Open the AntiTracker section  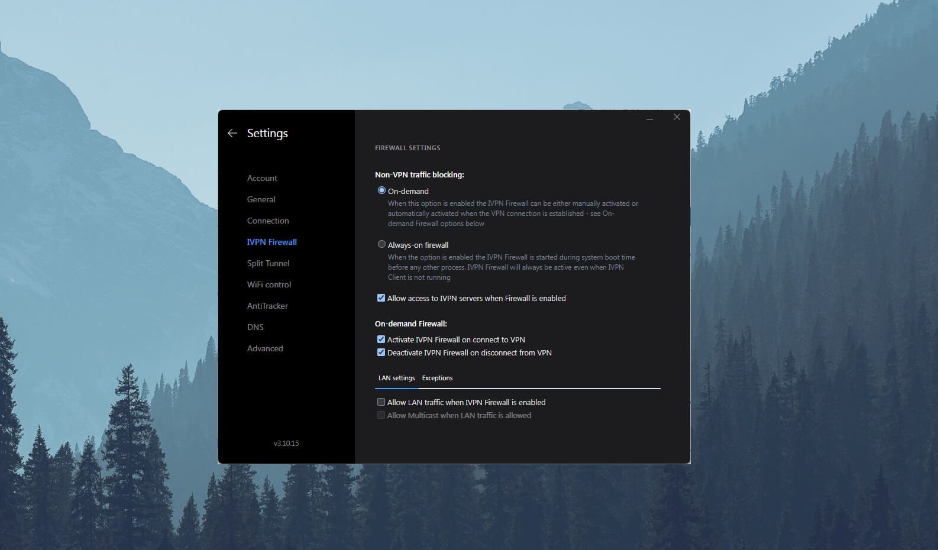[x=267, y=306]
